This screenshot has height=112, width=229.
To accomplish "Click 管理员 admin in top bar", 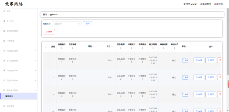I will [190, 4].
